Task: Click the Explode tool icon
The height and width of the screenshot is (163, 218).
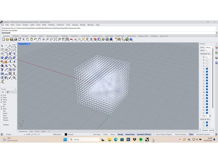Action: point(6,62)
